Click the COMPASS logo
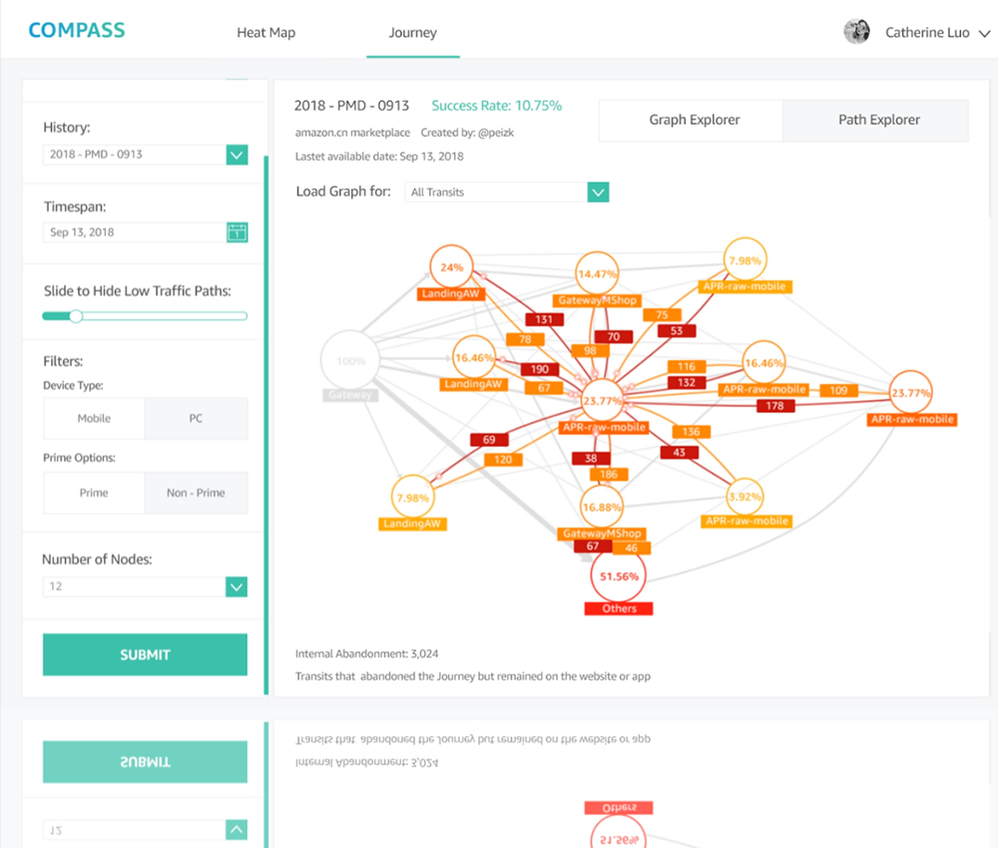Screen dimensions: 998x848 [x=77, y=30]
